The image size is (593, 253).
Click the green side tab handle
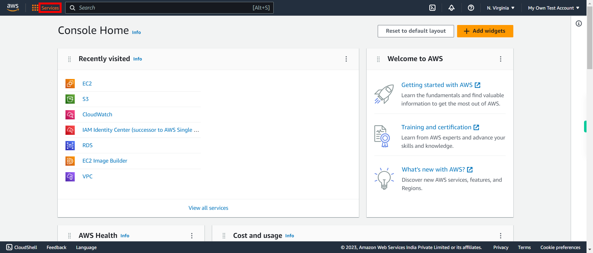585,126
